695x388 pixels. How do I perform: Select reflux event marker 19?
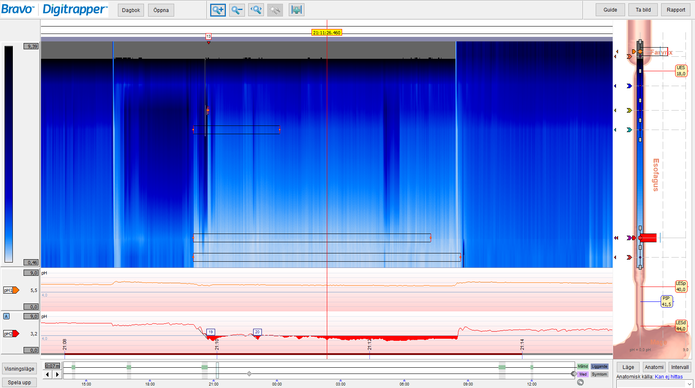(211, 332)
